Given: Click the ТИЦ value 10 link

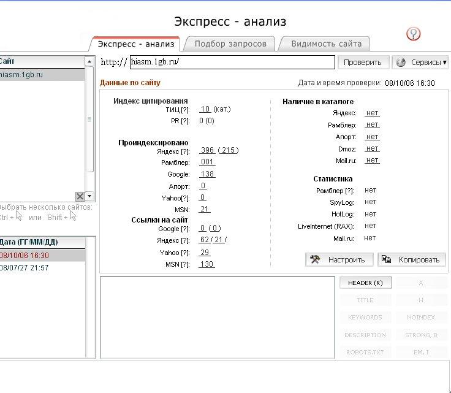Looking at the screenshot, I should 205,109.
